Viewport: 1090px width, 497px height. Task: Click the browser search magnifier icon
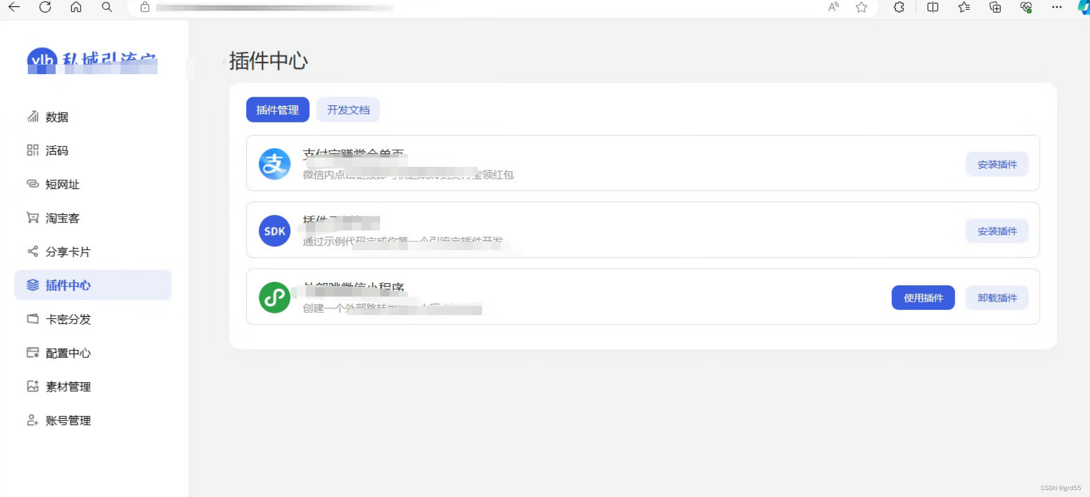click(x=107, y=7)
